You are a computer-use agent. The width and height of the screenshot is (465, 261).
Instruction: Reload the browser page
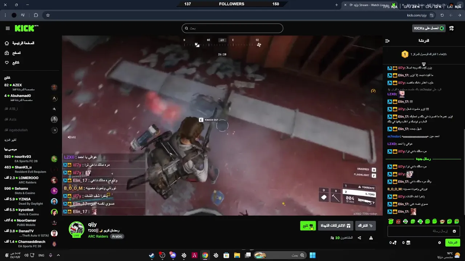tap(442, 15)
